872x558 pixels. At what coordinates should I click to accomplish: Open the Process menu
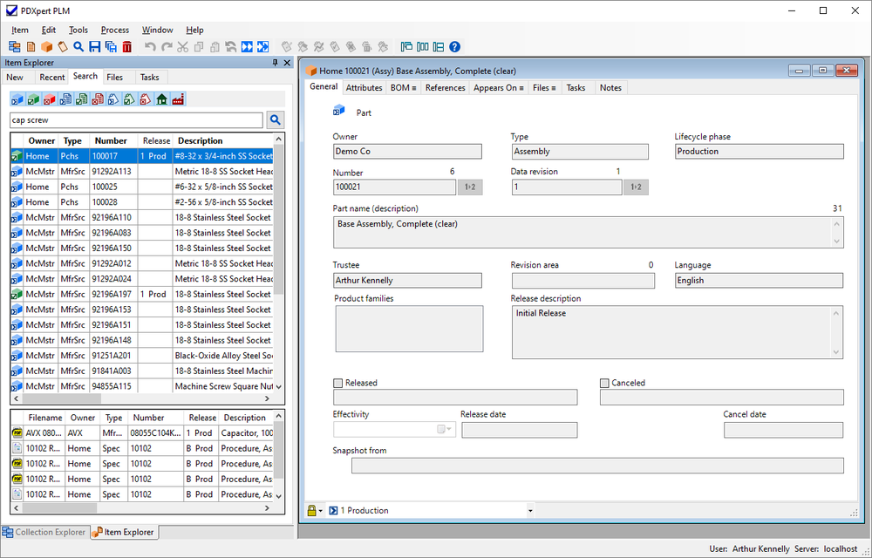tap(114, 30)
